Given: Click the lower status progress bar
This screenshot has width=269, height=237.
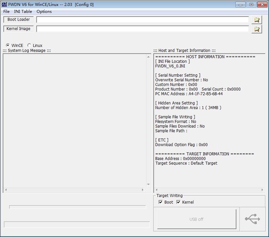Looking at the screenshot, I should [x=77, y=224].
